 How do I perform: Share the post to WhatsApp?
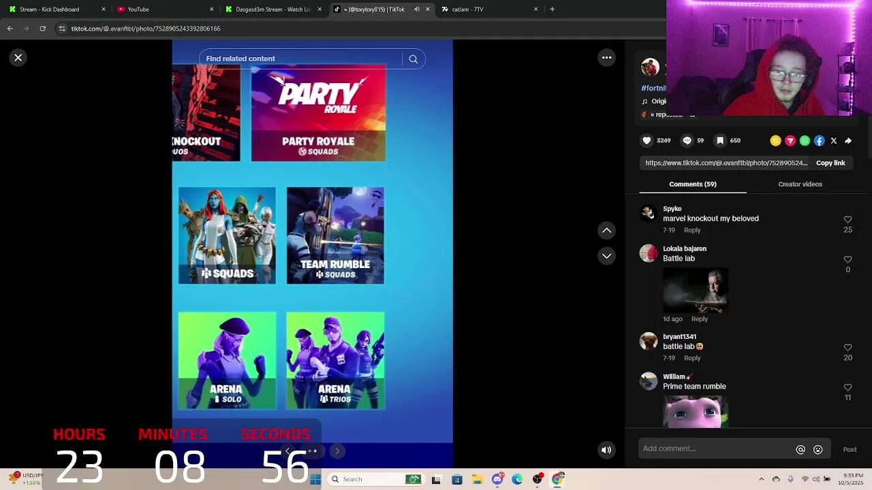805,141
